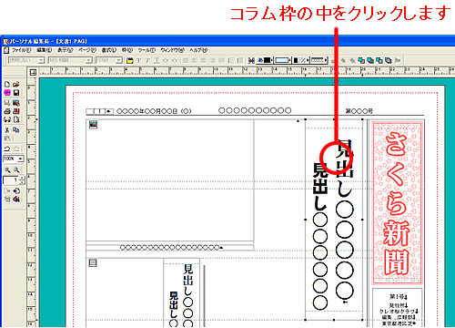Open the ウィンドウ menu
Screen dimensions: 455x328
click(x=173, y=50)
